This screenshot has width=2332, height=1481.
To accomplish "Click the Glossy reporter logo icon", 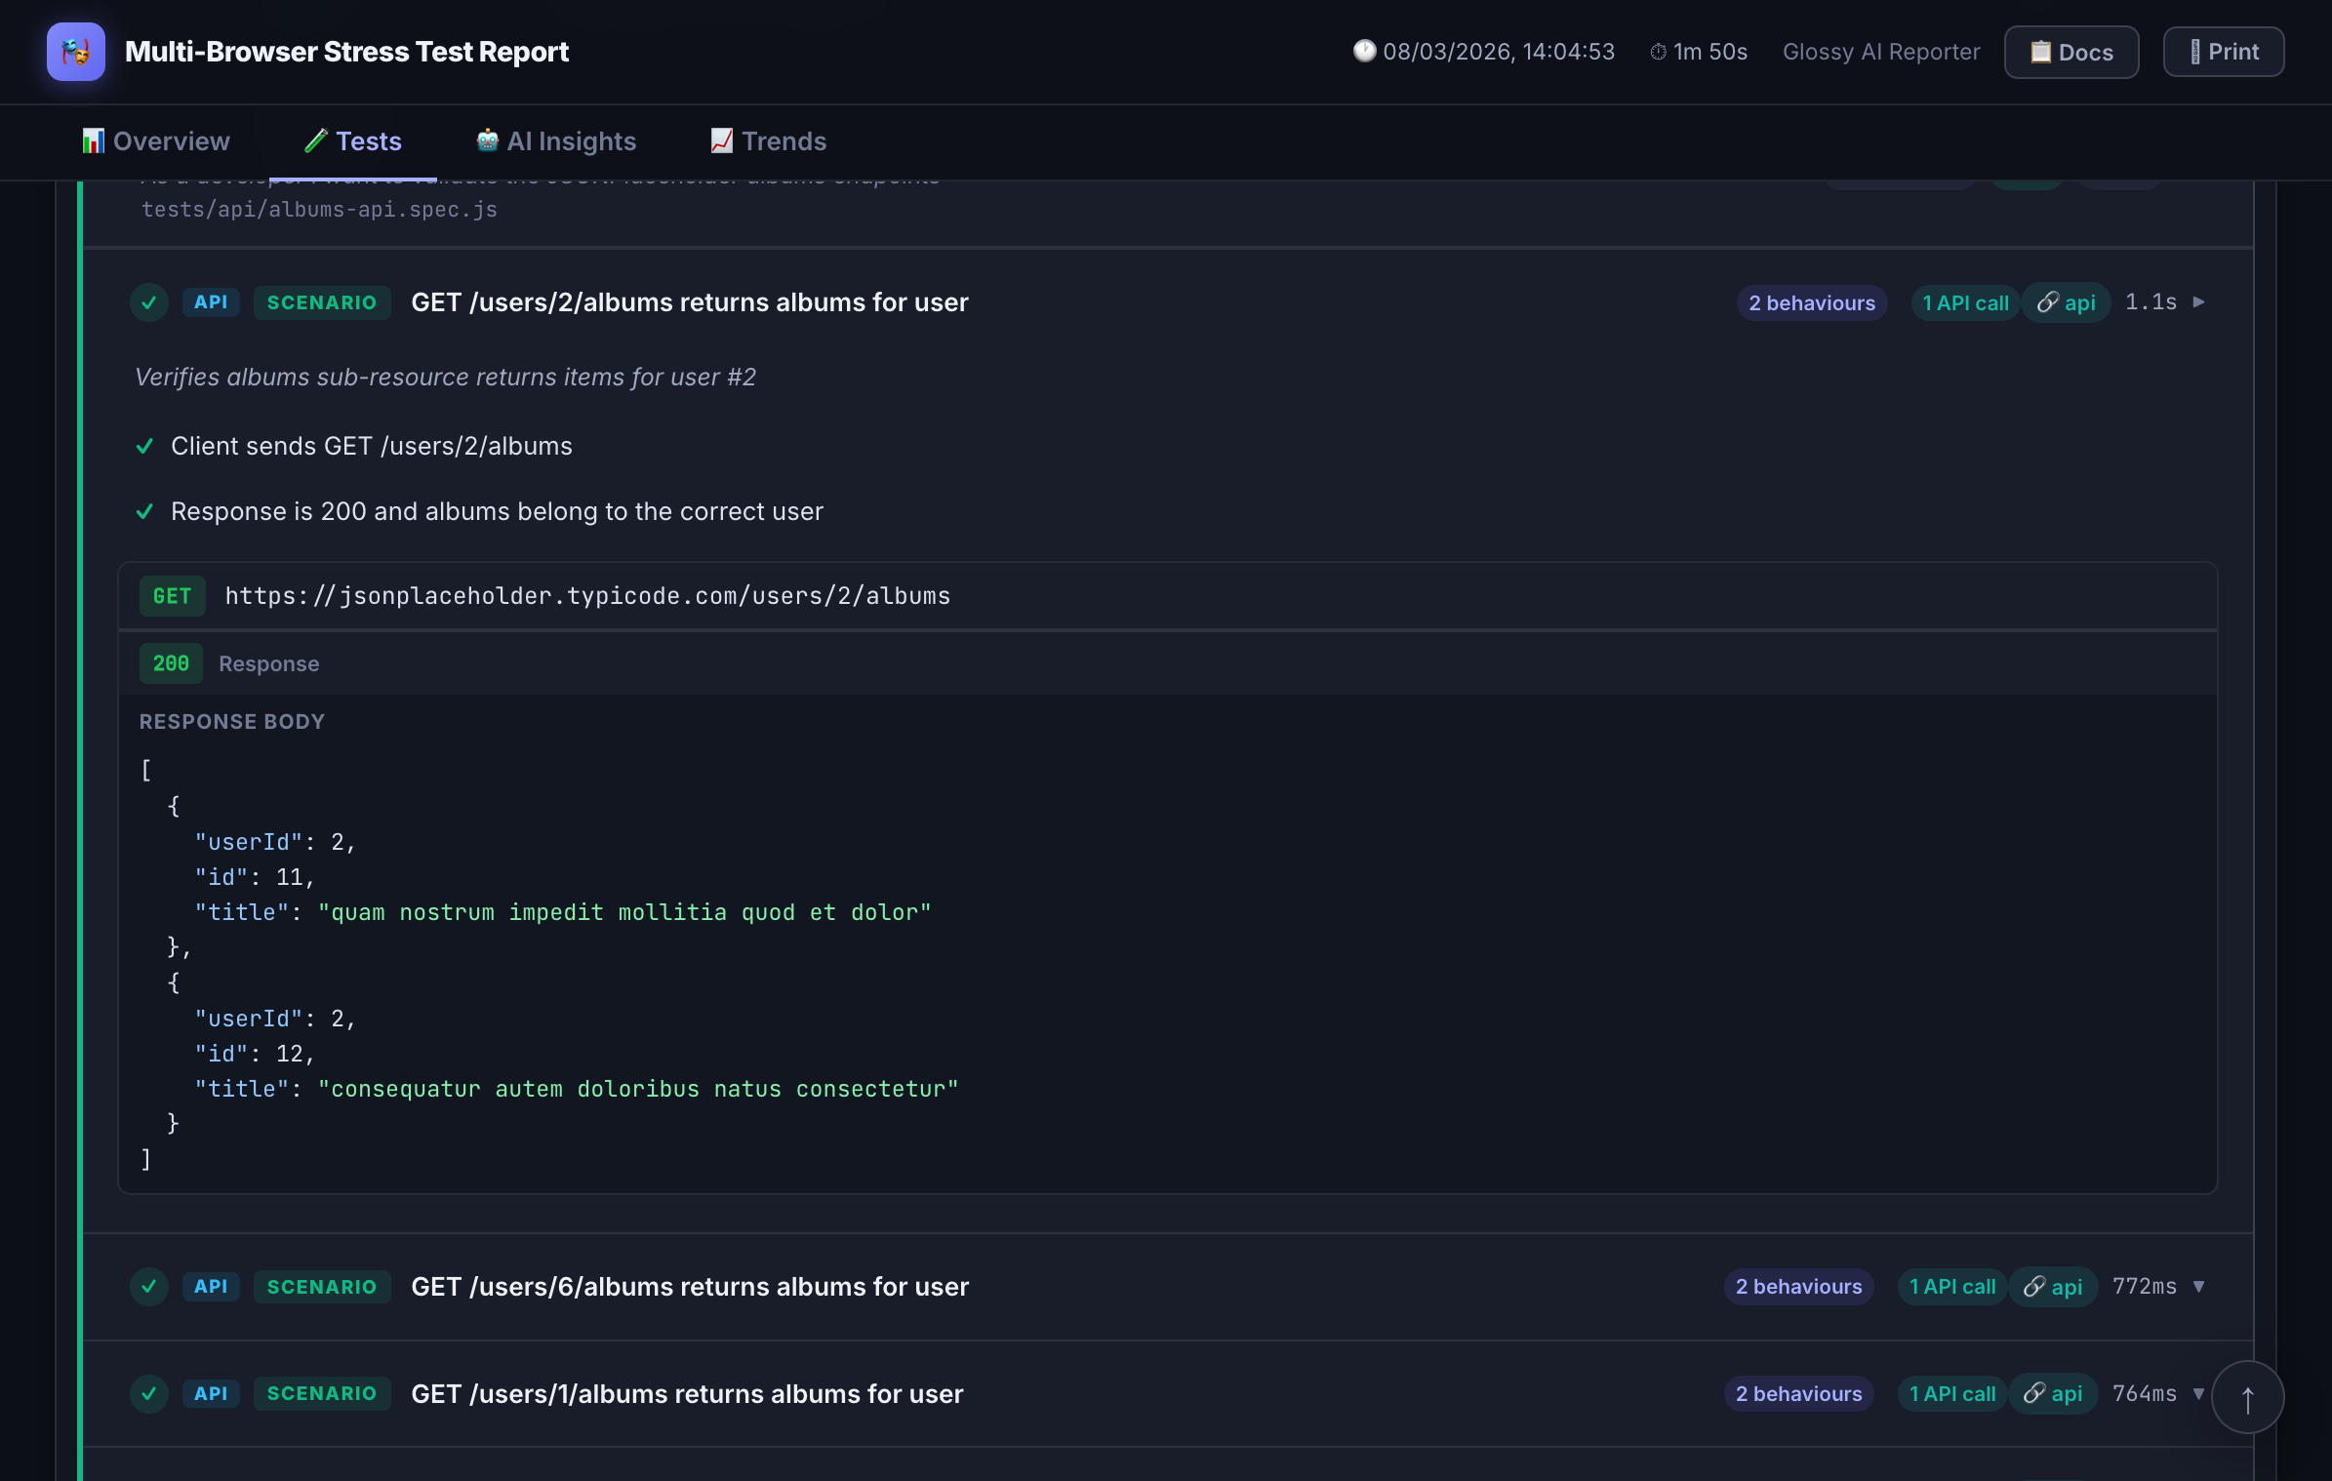I will pyautogui.click(x=76, y=52).
